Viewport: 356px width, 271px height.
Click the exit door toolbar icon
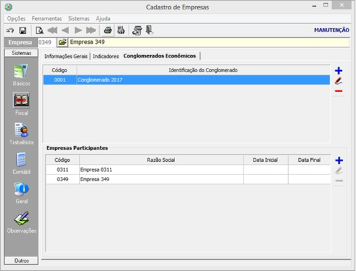(149, 30)
